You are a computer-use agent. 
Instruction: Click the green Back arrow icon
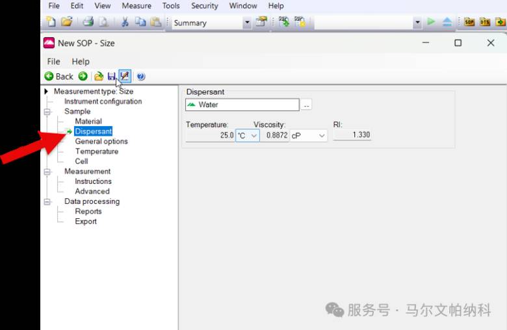[x=49, y=76]
